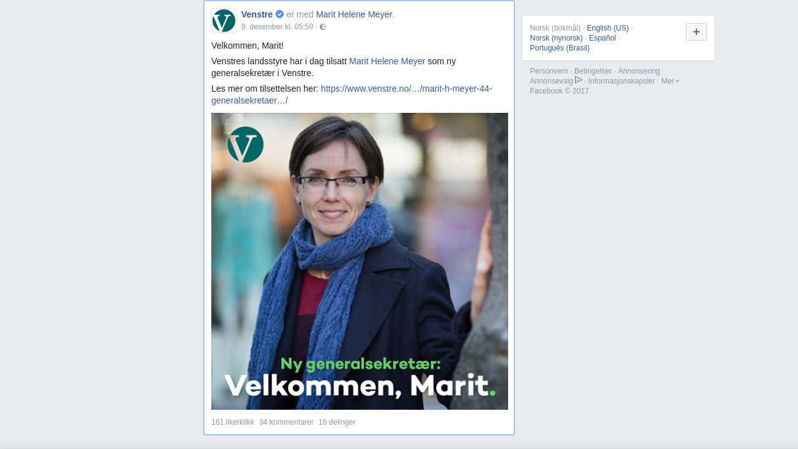This screenshot has height=449, width=798.
Task: Open Marit Helene Meyer link in post text
Action: [387, 61]
